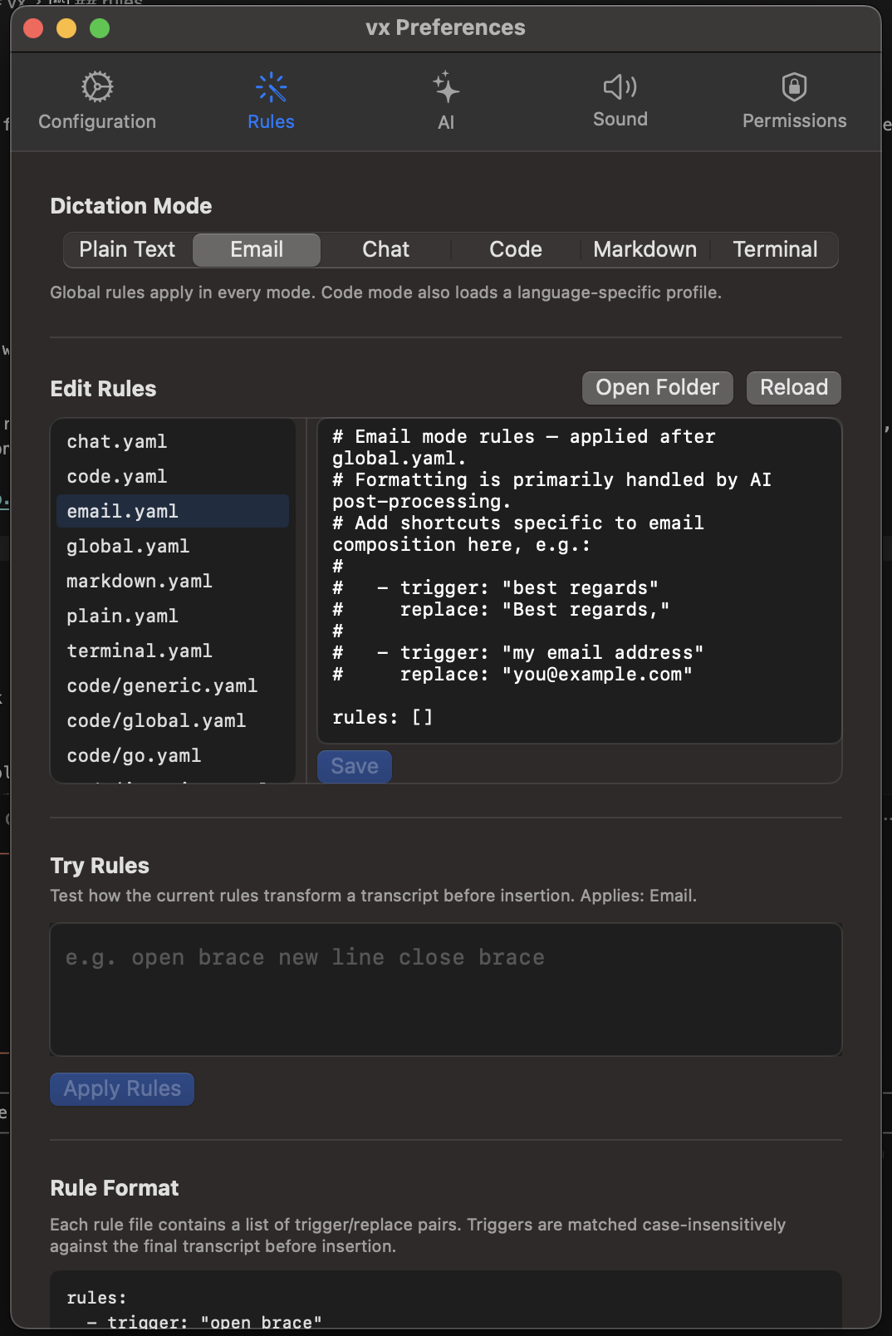Image resolution: width=892 pixels, height=1336 pixels.
Task: Choose the Code dictation mode
Action: (515, 249)
